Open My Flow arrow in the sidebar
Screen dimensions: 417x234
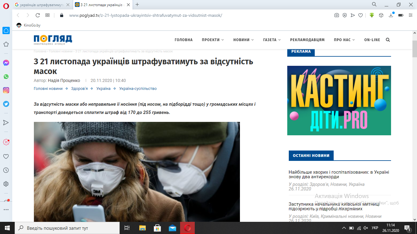coord(6,122)
